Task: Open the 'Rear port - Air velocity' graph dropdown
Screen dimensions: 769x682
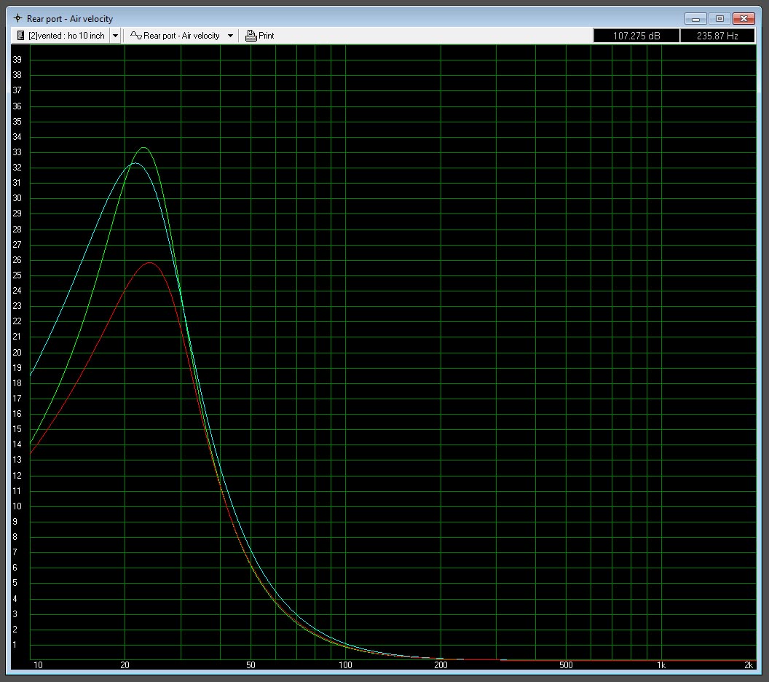Action: click(230, 36)
